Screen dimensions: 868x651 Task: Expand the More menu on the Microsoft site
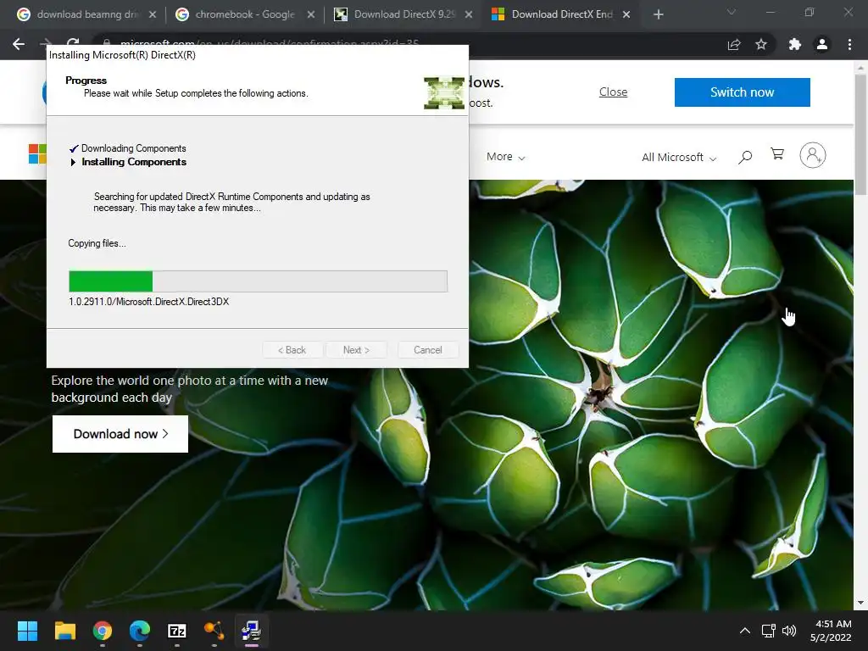pos(505,157)
